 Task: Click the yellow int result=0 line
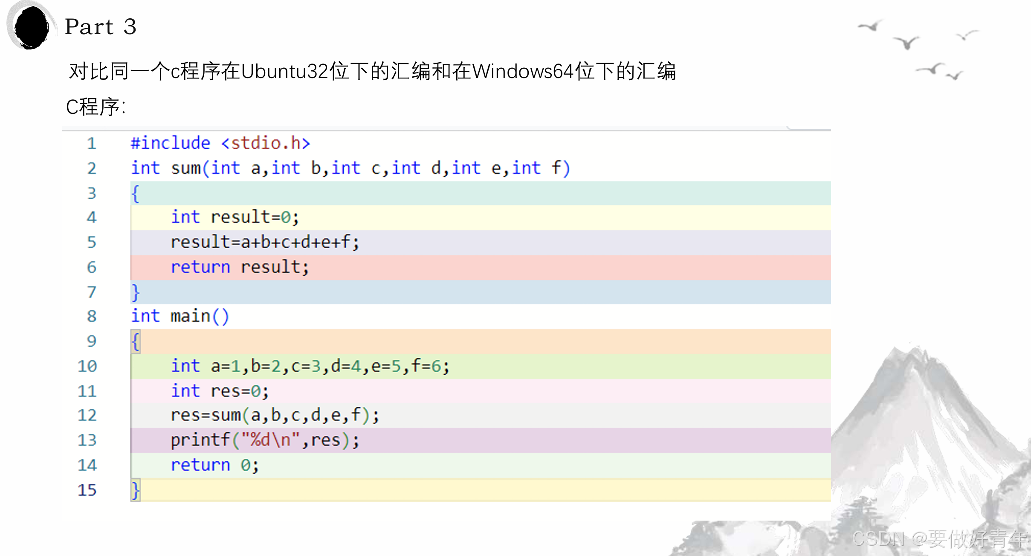click(235, 217)
